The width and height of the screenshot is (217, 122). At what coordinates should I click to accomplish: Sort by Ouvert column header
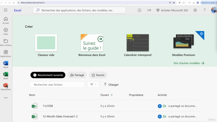click(106, 95)
